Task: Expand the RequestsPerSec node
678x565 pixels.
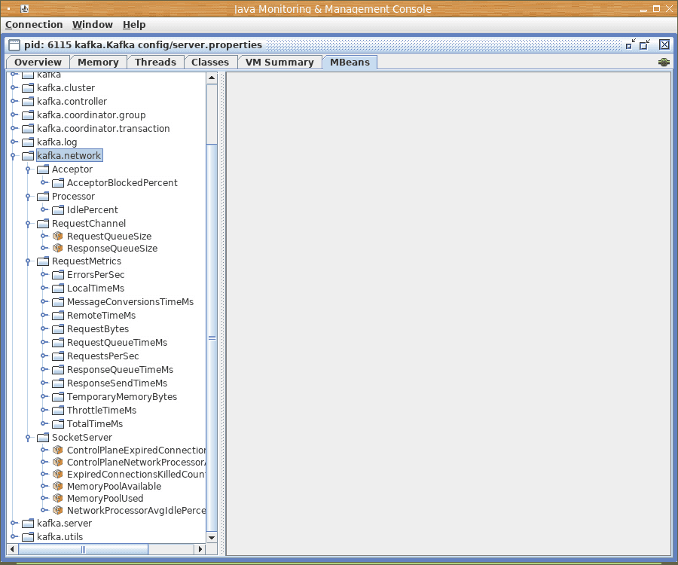Action: click(44, 356)
